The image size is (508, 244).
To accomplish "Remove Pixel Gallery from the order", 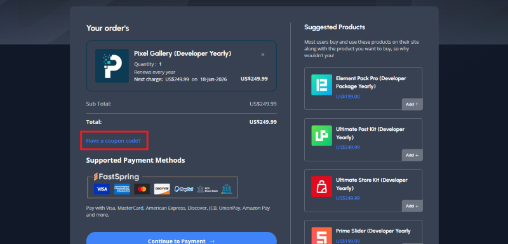I will click(x=263, y=55).
